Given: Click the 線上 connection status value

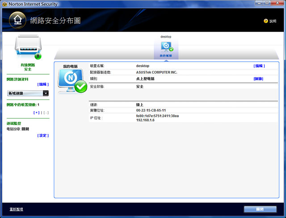Looking at the screenshot, I should 140,105.
